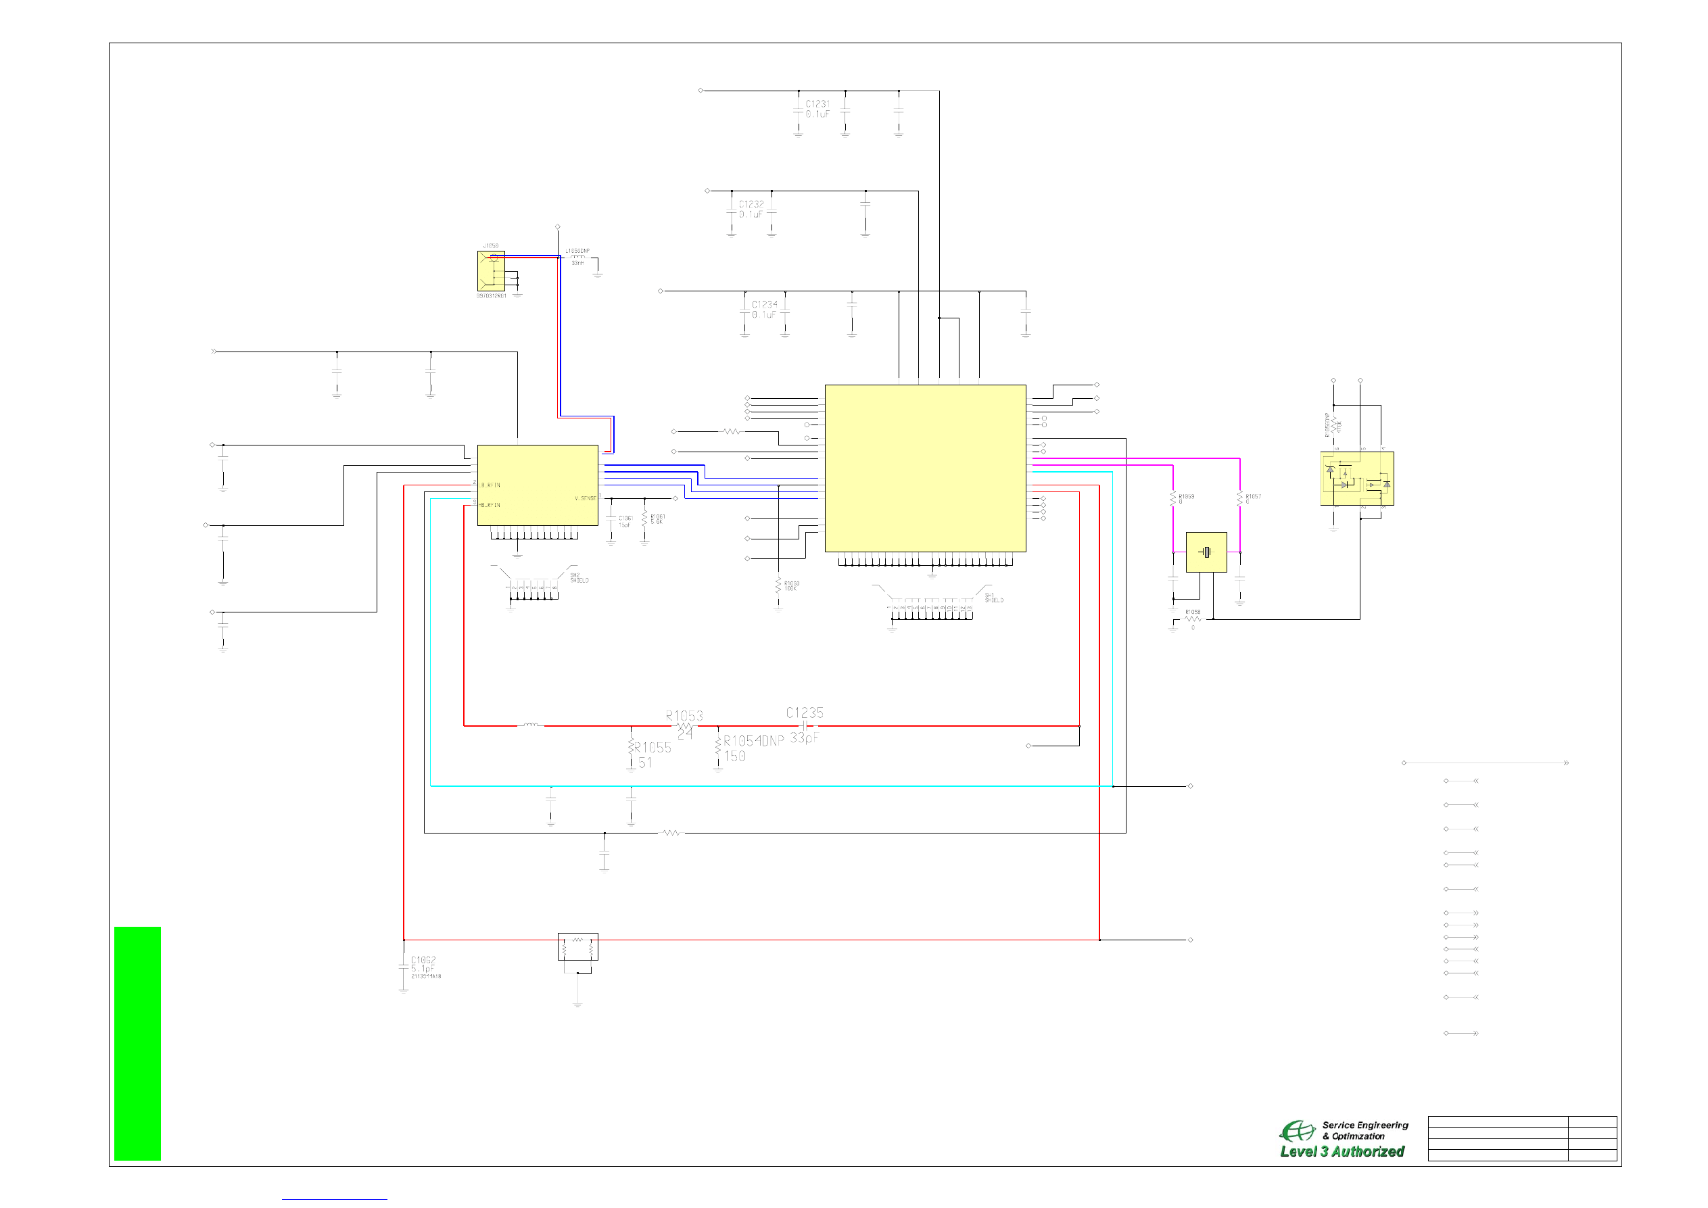This screenshot has width=1708, height=1208.
Task: Select the resistor attenuator pad box
Action: (577, 946)
